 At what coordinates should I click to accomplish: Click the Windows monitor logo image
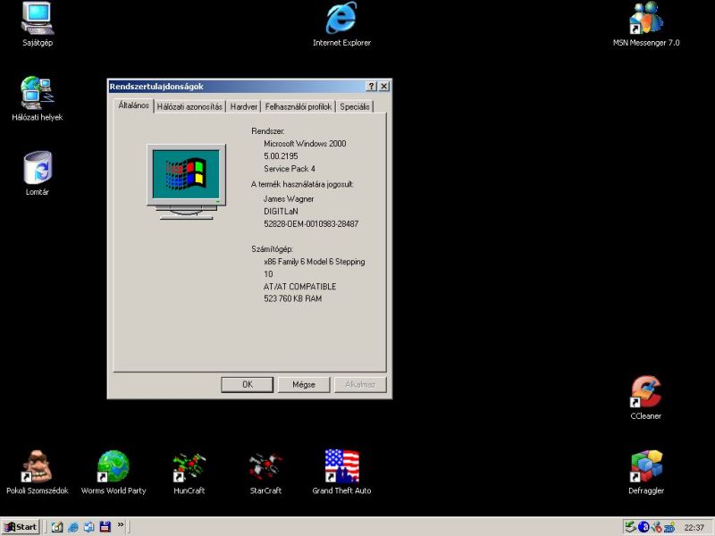(x=186, y=182)
